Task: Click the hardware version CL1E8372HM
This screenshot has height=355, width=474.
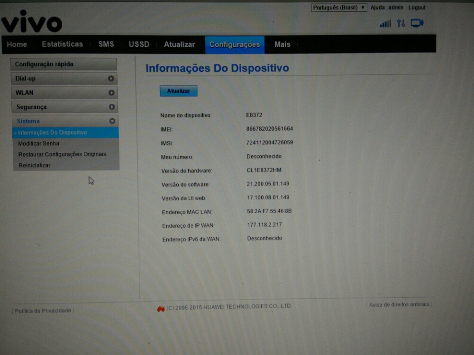Action: (264, 170)
